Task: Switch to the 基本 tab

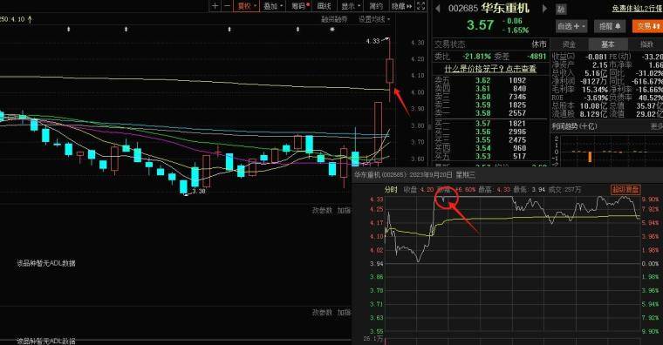Action: [608, 44]
